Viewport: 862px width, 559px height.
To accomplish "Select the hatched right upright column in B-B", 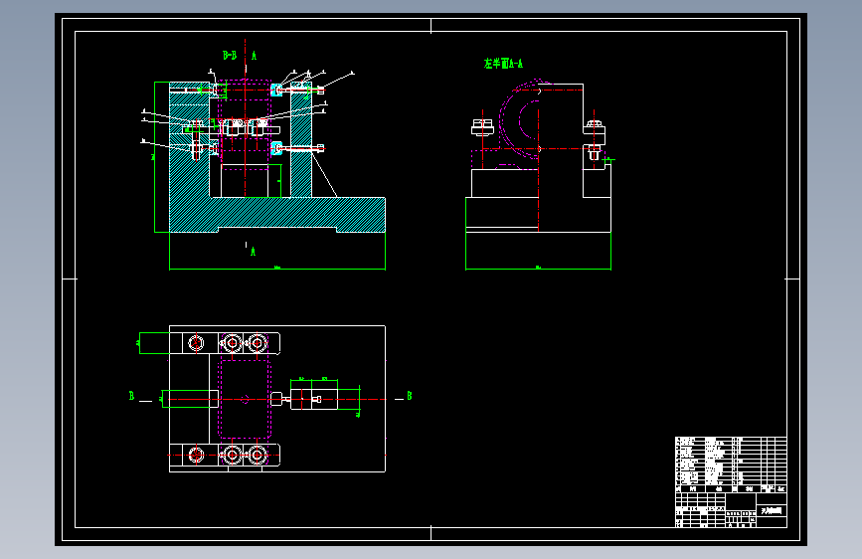I will pos(300,144).
